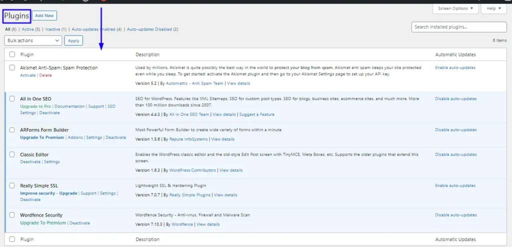
Task: Filter by Auto-updates Enabled (4)
Action: 96,29
